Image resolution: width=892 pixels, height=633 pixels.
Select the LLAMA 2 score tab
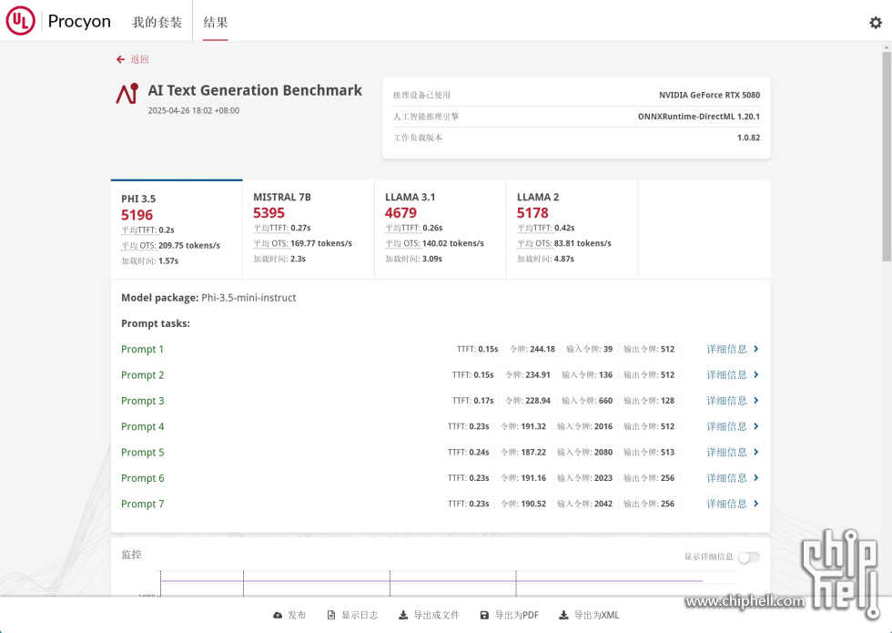572,230
